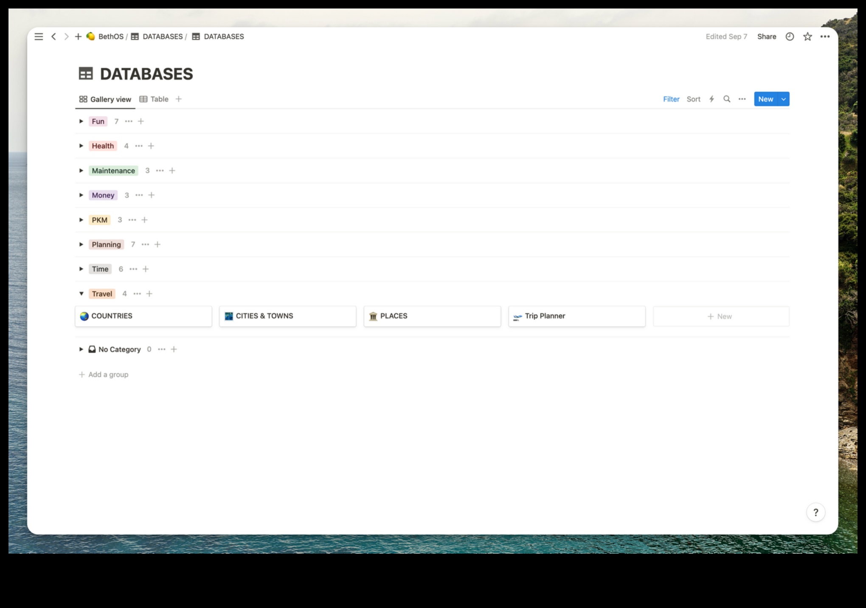Toggle the No Category group visibility
The height and width of the screenshot is (608, 866).
click(x=82, y=349)
